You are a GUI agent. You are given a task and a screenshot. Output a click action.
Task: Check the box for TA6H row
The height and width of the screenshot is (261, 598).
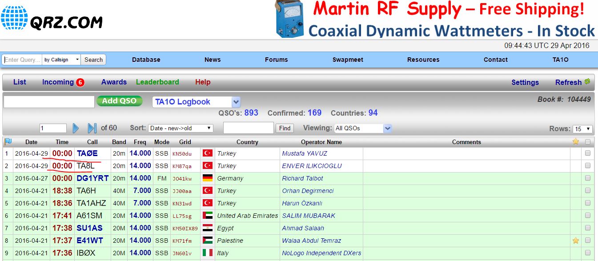[588, 190]
